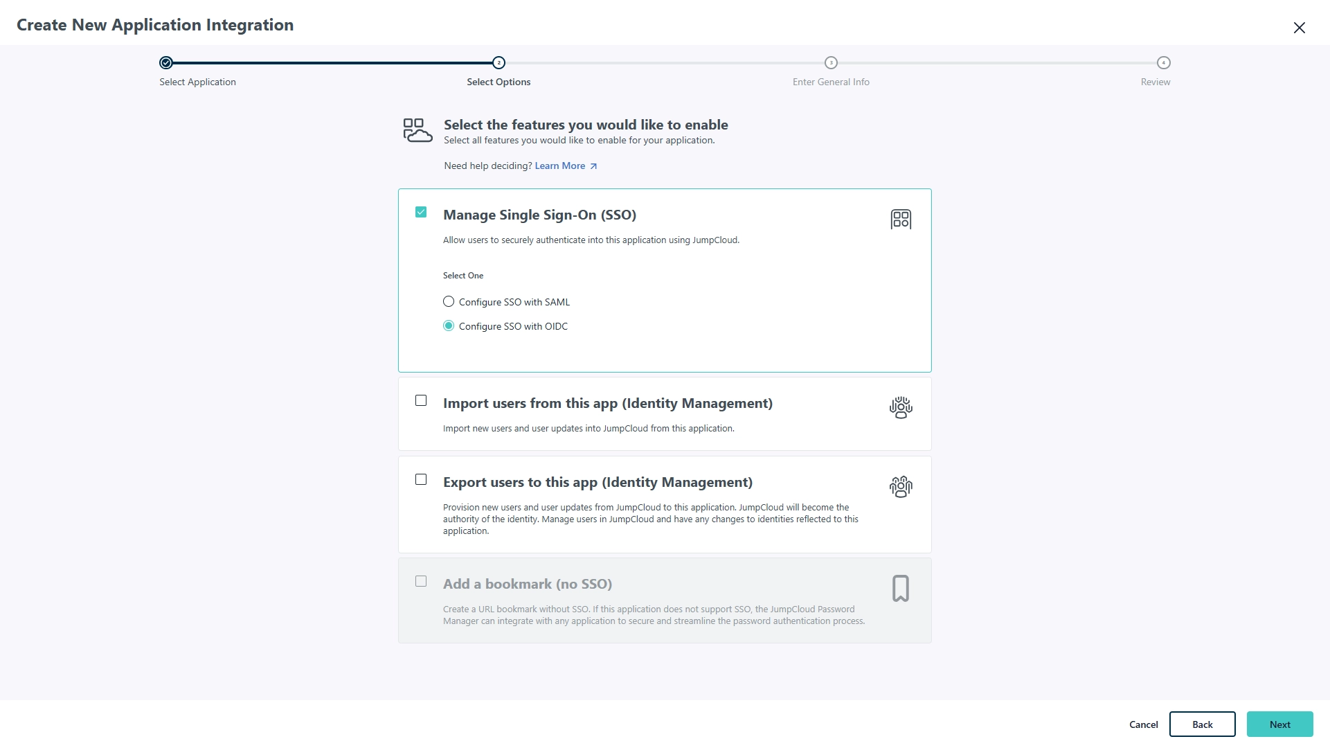Click Cancel to abort setup

point(1143,724)
